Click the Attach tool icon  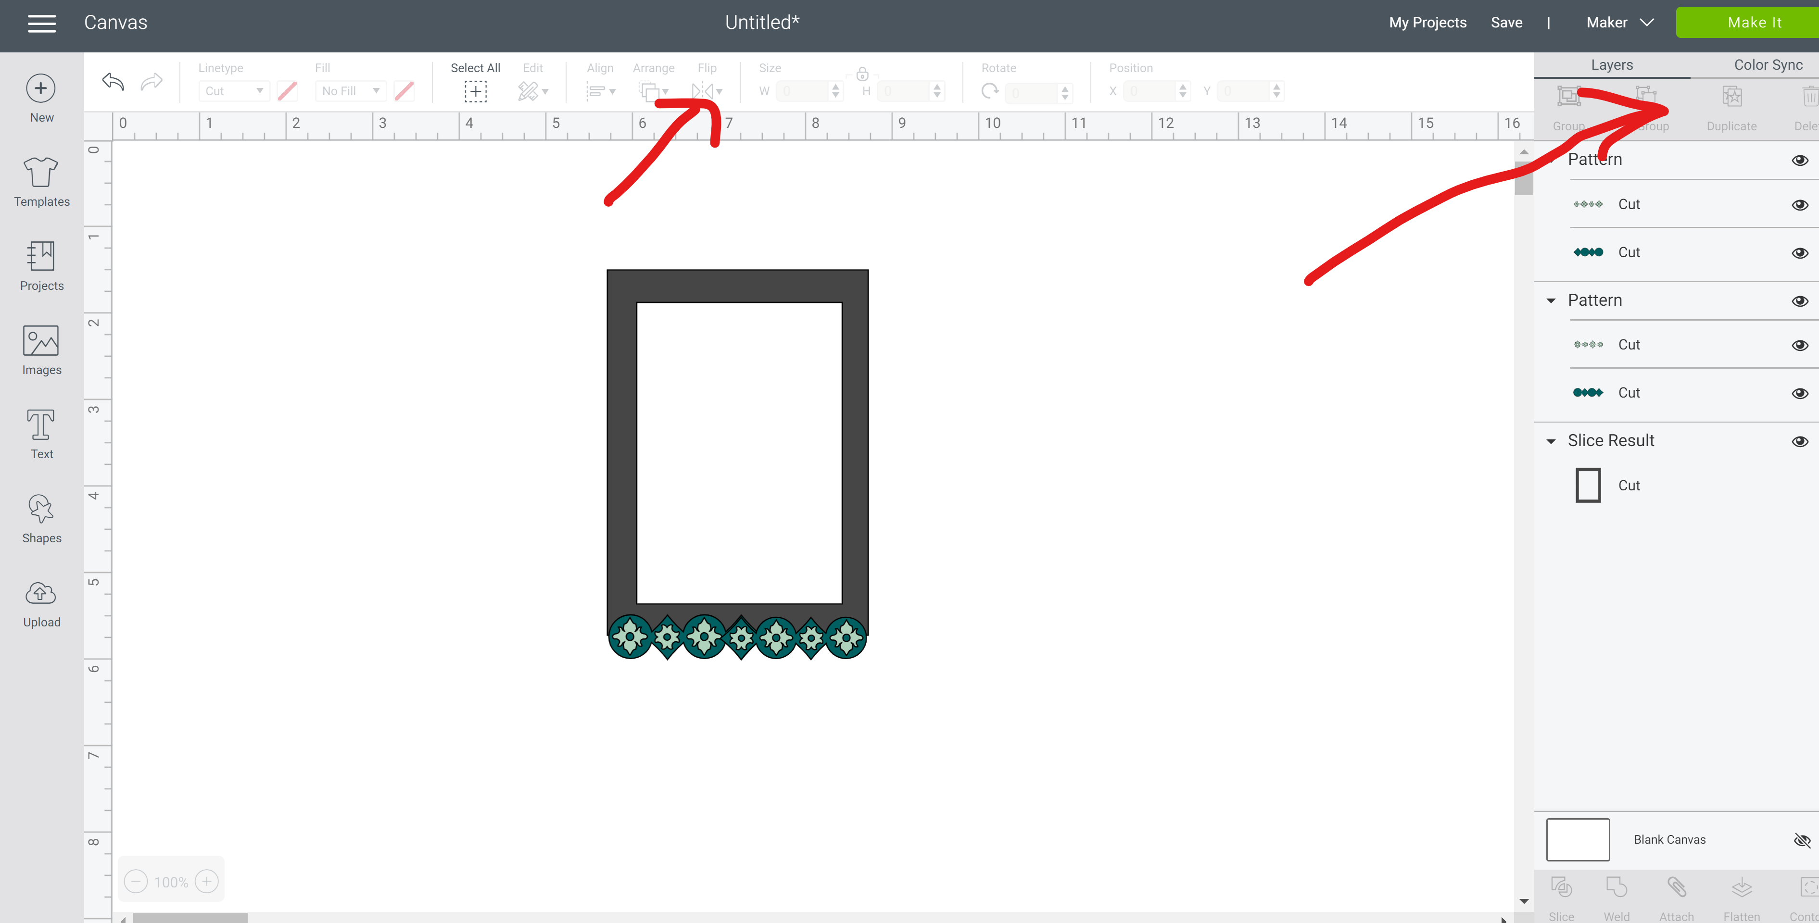[x=1677, y=886]
